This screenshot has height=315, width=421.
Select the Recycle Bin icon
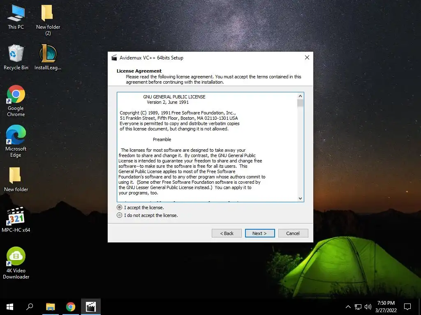coord(16,57)
